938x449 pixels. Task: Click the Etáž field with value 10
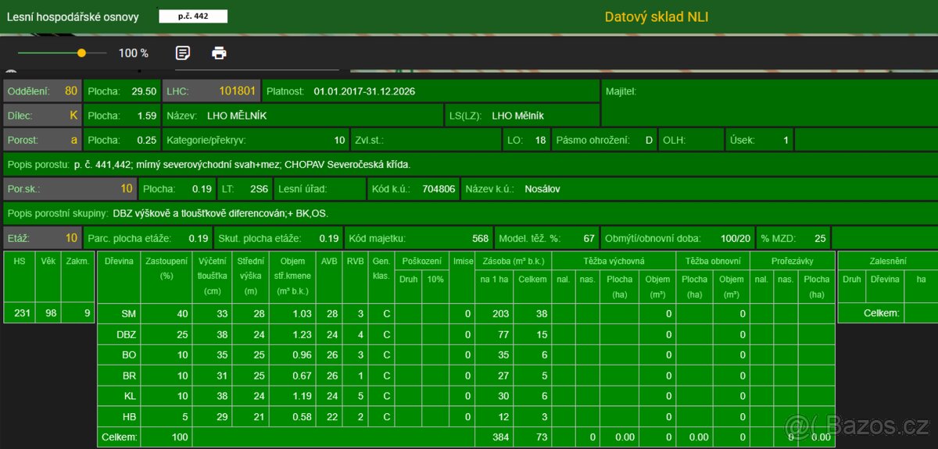click(x=42, y=238)
